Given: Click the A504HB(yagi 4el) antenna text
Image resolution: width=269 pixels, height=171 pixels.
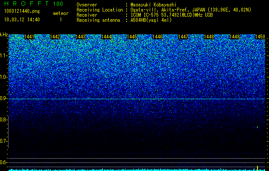Looking at the screenshot, I should (151, 20).
